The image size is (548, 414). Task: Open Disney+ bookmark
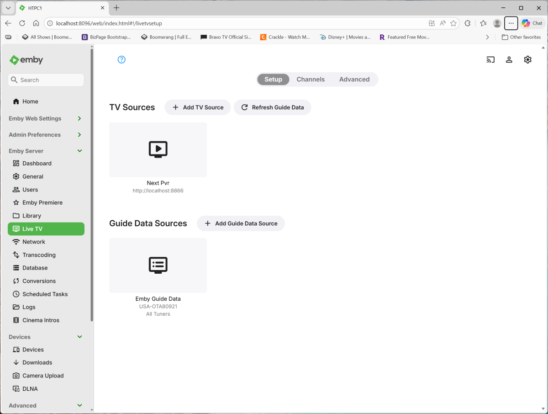point(345,37)
